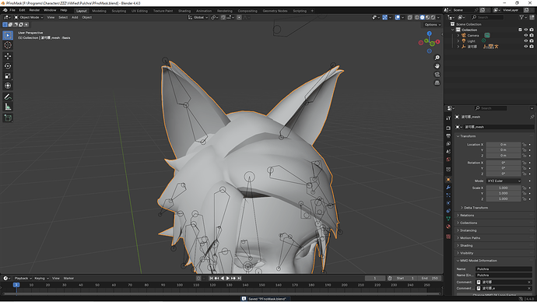Switch perspective/orthographic grid icon

click(437, 83)
